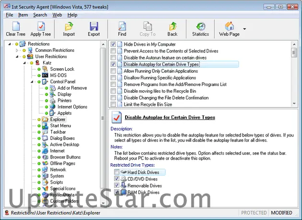
Task: Select System in the restrictions tree
Action: [x=57, y=176]
